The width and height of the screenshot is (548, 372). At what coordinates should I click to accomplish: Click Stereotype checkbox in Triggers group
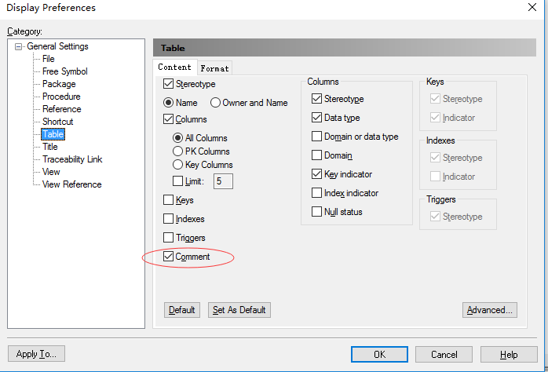435,217
